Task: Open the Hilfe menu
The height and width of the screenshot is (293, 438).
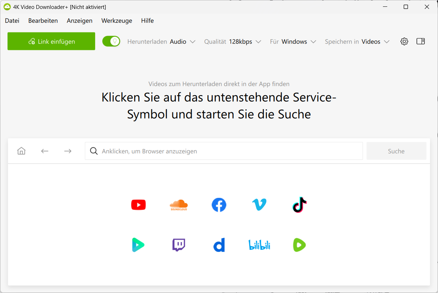Action: 147,21
